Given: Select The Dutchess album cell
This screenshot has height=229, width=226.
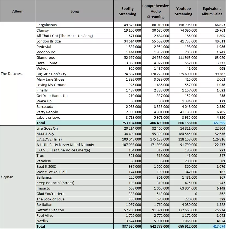Looking at the screenshot, I should [x=18, y=74].
